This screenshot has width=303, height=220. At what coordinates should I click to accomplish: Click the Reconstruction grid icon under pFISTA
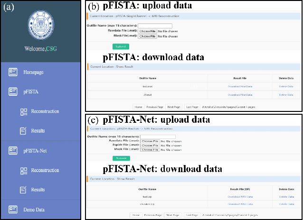coord(24,112)
